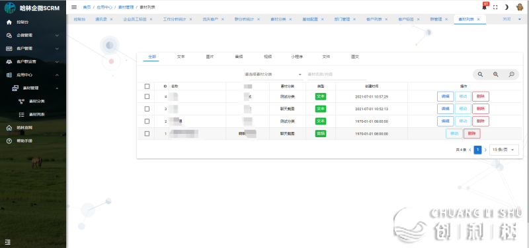Open the 15条/页 page size dropdown
This screenshot has width=529, height=248.
[x=504, y=150]
